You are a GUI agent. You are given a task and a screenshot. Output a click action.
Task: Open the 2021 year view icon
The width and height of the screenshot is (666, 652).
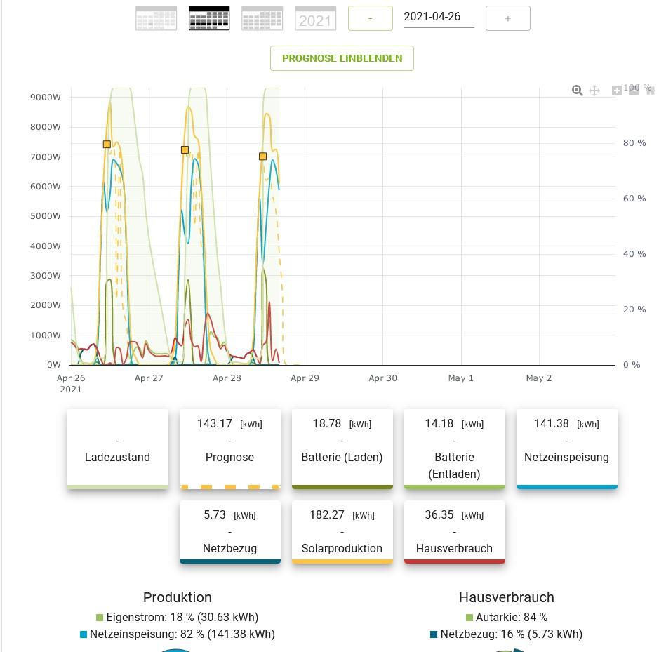click(315, 18)
